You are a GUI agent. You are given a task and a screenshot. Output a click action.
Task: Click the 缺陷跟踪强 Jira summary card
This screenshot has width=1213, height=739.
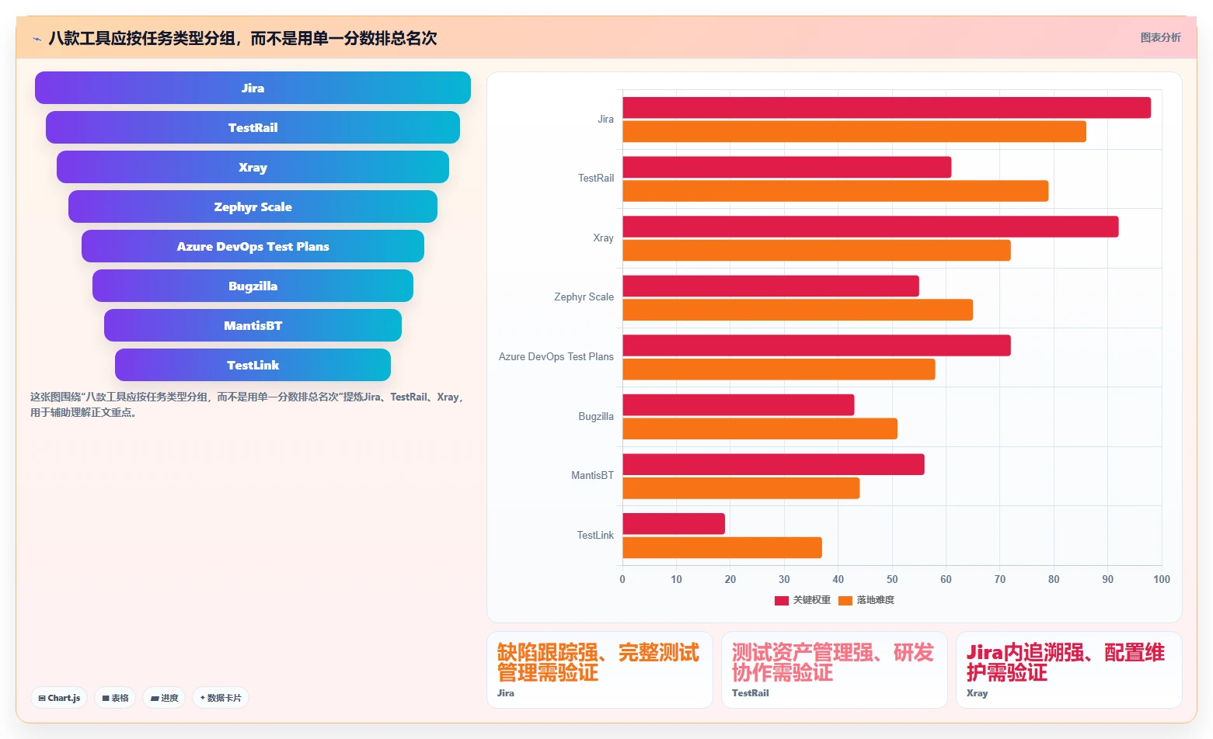pyautogui.click(x=599, y=670)
